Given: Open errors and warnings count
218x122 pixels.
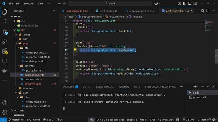Looking at the screenshot, I should click(x=48, y=120).
